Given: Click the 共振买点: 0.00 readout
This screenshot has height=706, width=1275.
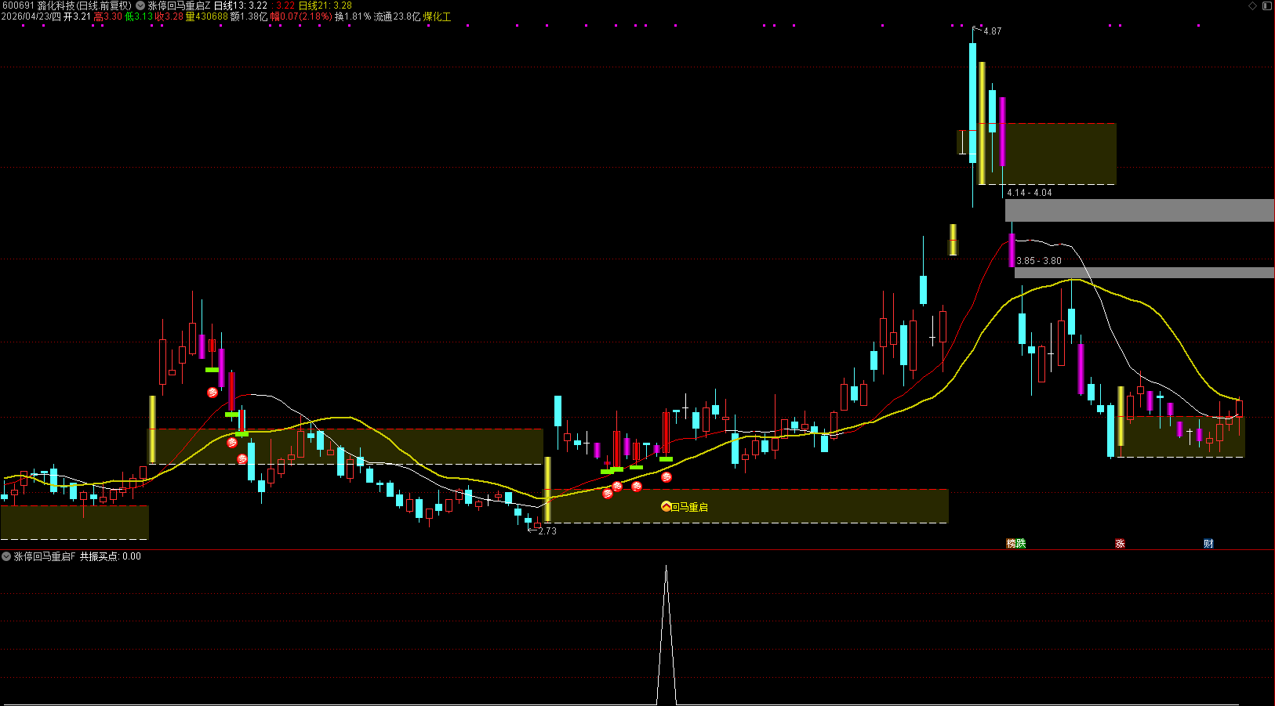Looking at the screenshot, I should point(111,556).
